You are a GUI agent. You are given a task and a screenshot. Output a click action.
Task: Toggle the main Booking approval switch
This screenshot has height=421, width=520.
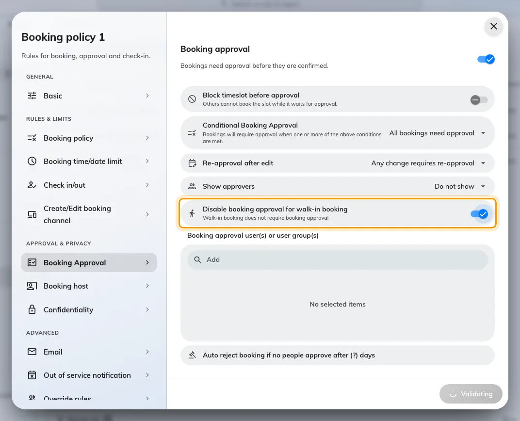[x=486, y=59]
